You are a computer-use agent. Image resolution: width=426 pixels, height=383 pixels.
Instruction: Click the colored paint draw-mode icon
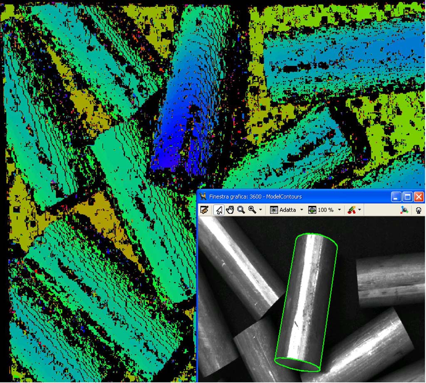click(352, 210)
